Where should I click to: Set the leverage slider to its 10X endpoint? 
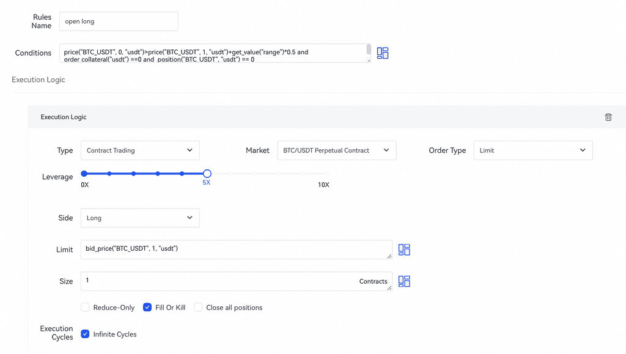[x=327, y=174]
